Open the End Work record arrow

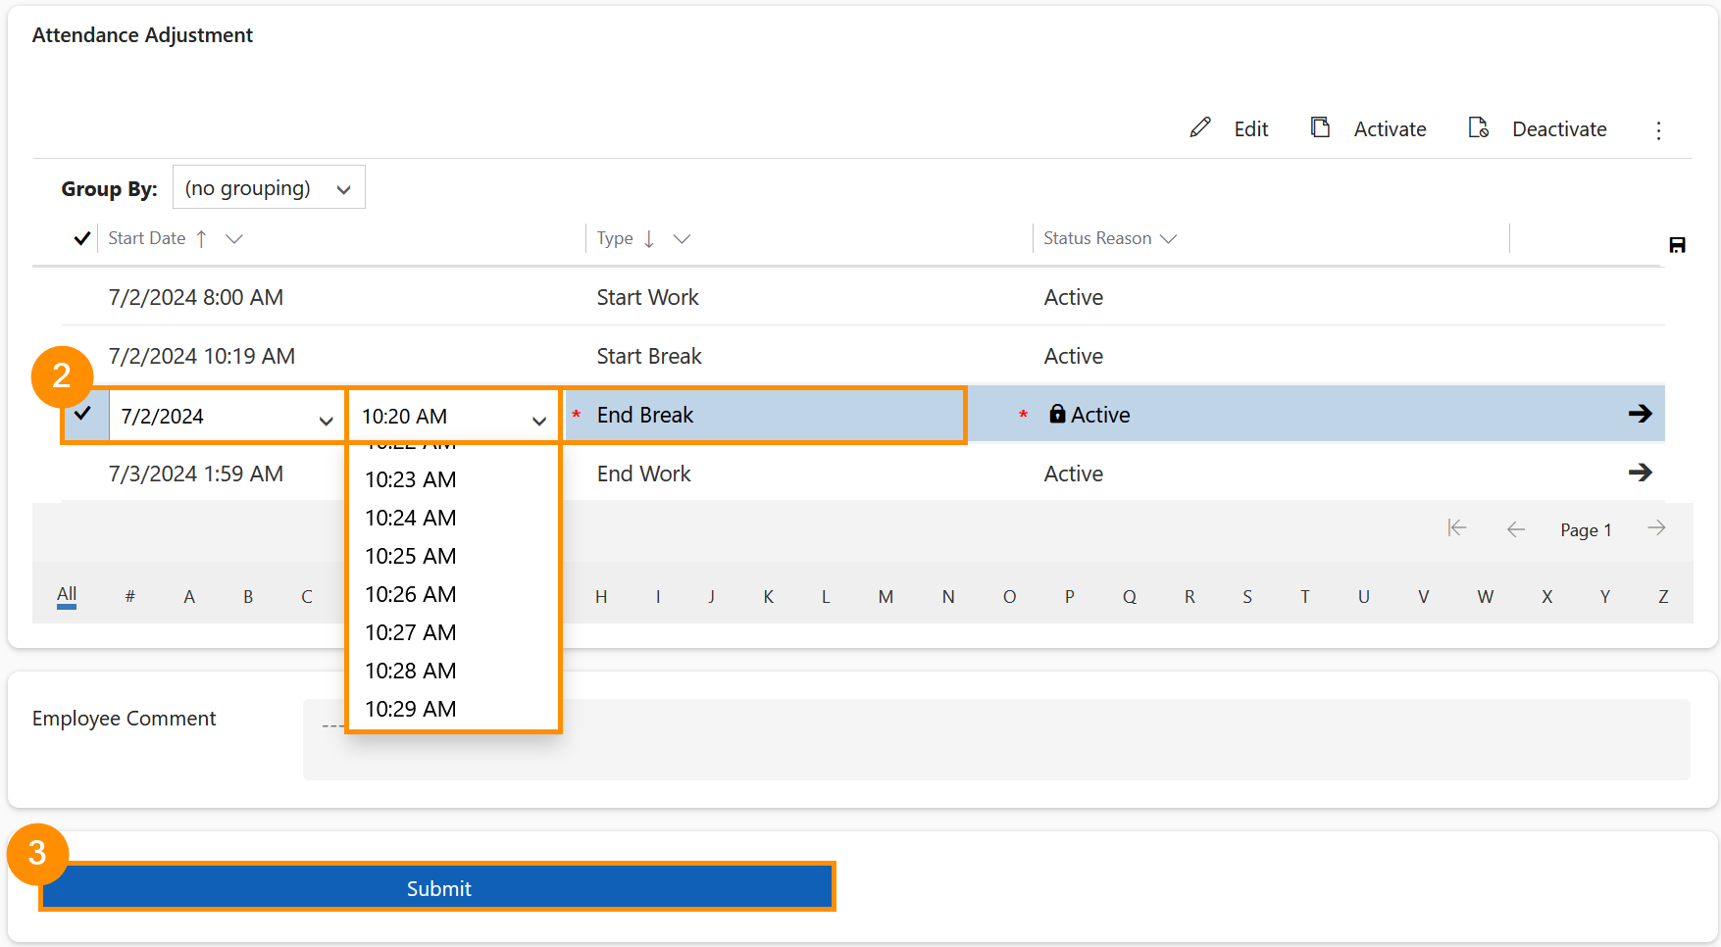pos(1641,473)
